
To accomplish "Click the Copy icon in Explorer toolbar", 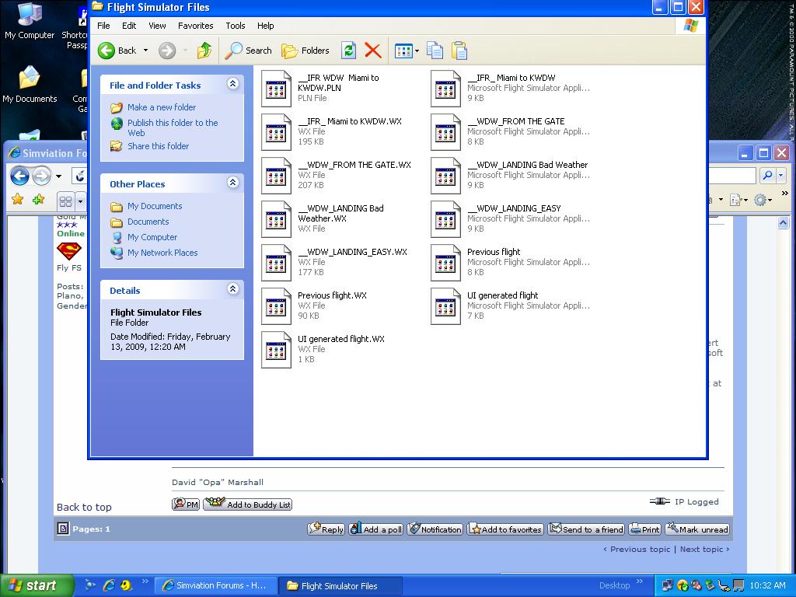I will coord(435,51).
